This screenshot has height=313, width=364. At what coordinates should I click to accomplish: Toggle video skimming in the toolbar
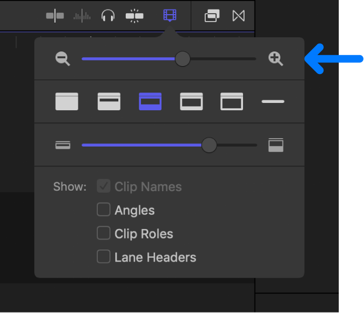point(55,16)
